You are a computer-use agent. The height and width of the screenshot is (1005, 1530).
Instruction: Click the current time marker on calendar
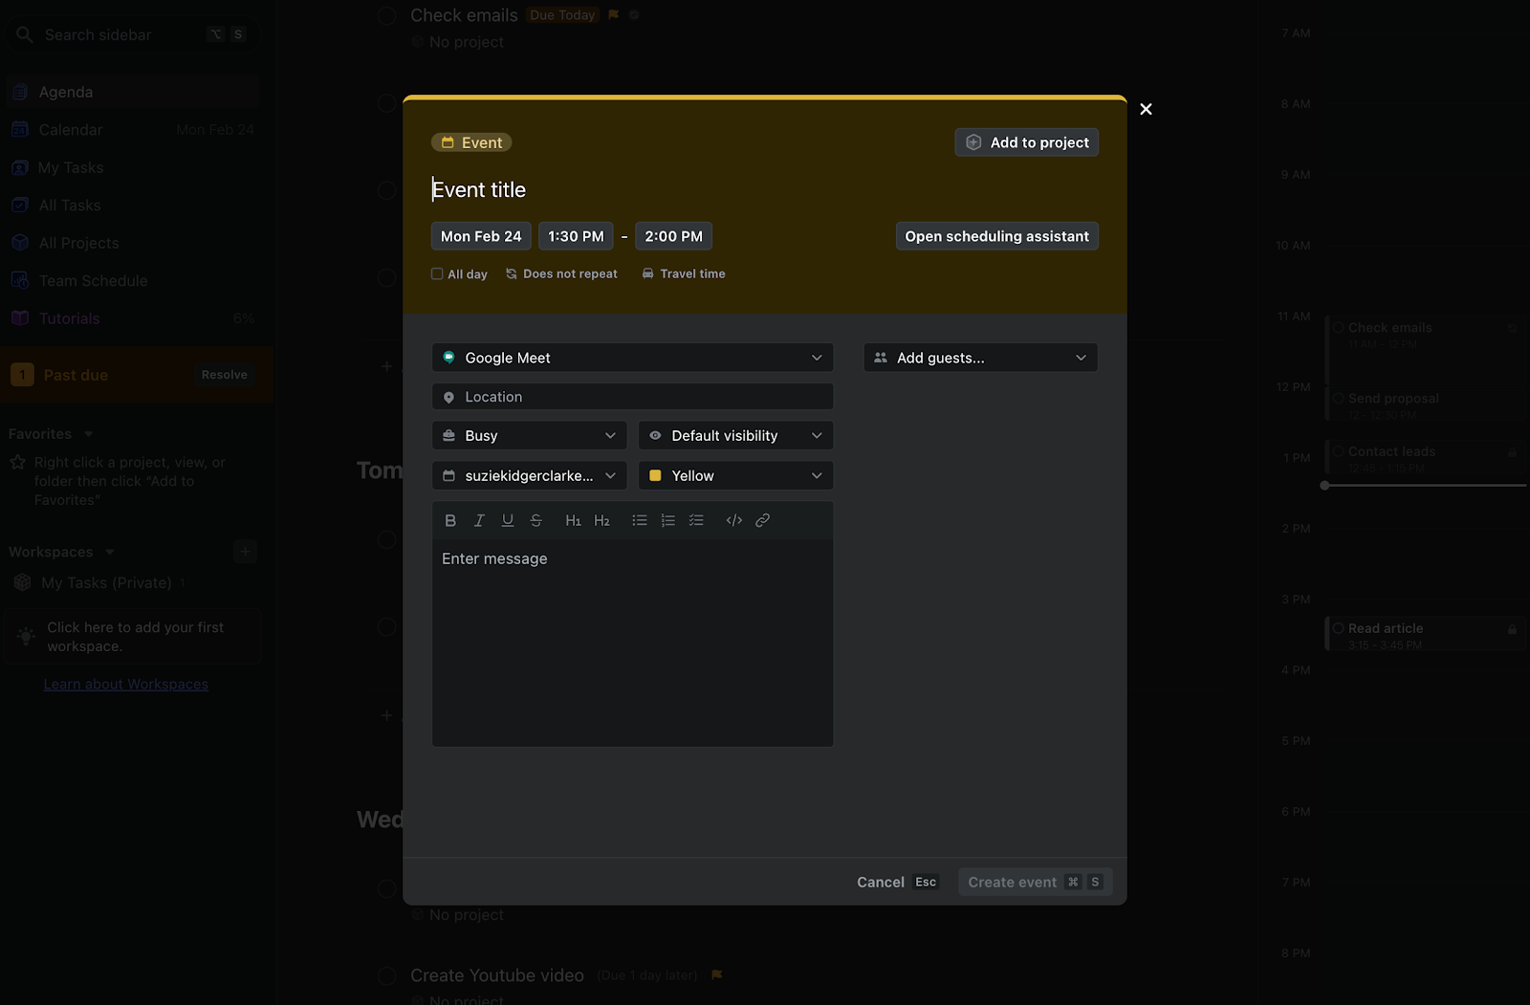click(x=1324, y=486)
